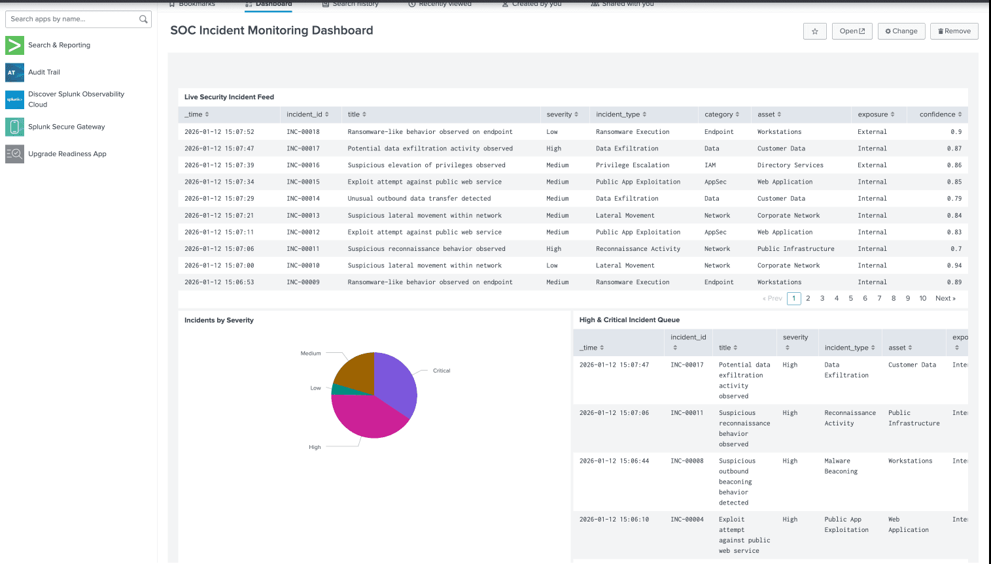The image size is (991, 564).
Task: Click the Remove button
Action: click(954, 31)
